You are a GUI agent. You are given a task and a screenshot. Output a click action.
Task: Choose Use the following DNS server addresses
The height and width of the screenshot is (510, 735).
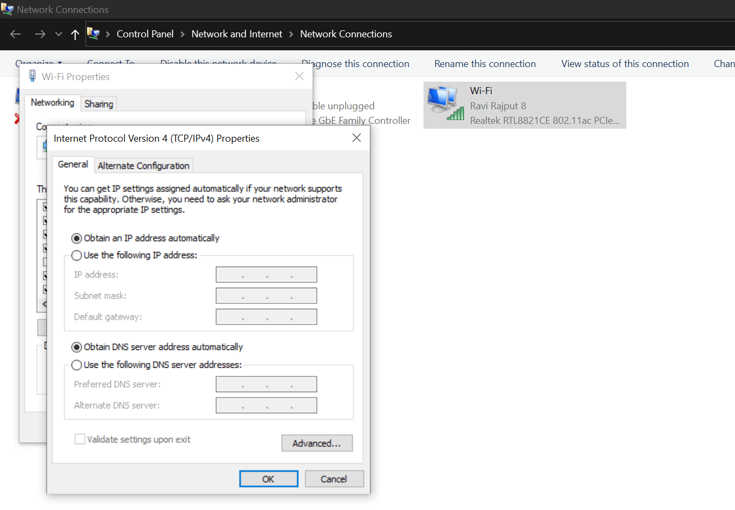click(x=77, y=365)
